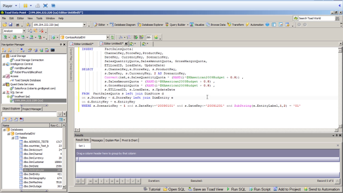Click the blue globe icon in toolbar

point(267,25)
